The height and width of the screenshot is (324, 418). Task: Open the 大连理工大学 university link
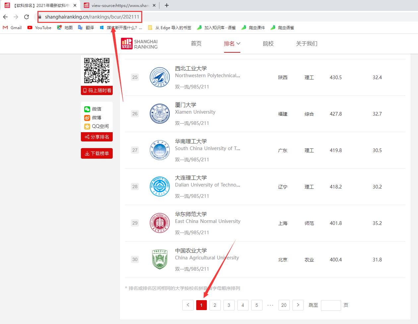[191, 178]
